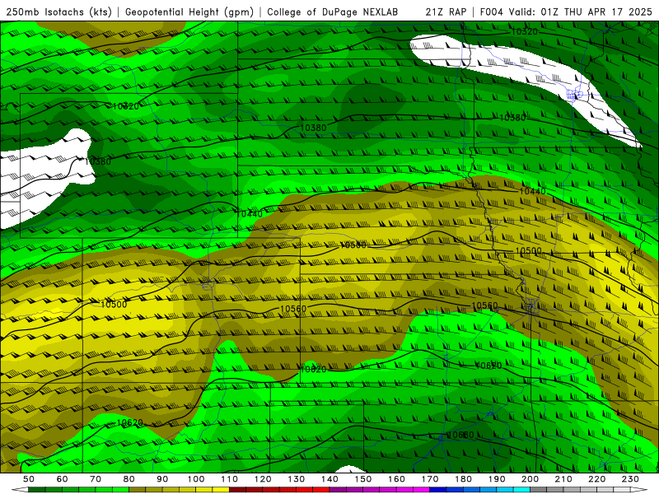
Task: Click the '180' color bar label
Action: point(464,479)
